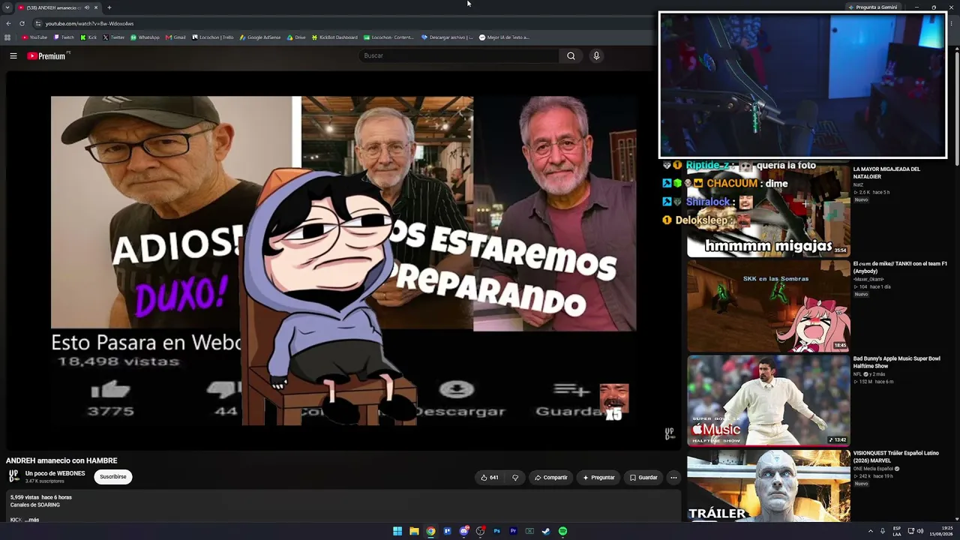
Task: Start voice search with microphone icon
Action: point(596,55)
